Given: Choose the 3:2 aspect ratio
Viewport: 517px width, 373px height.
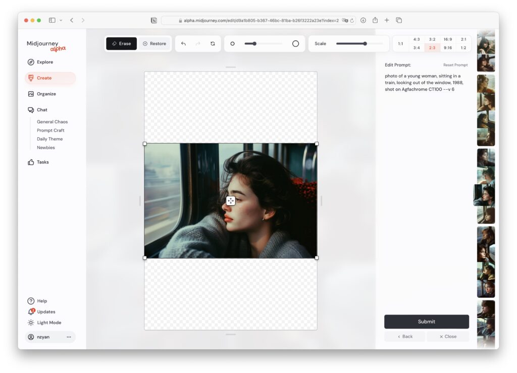Looking at the screenshot, I should pos(432,39).
